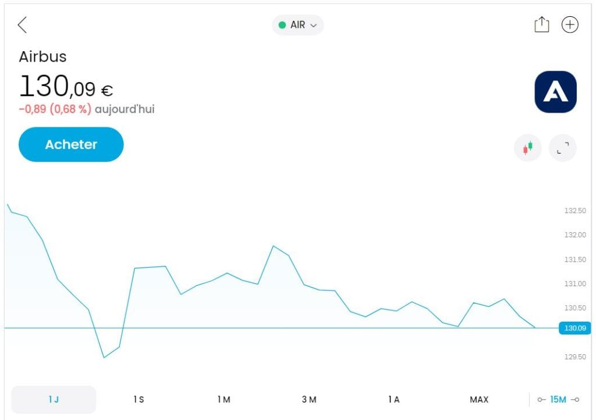Image resolution: width=596 pixels, height=420 pixels.
Task: Switch to the 1S timeframe tab
Action: (x=138, y=400)
